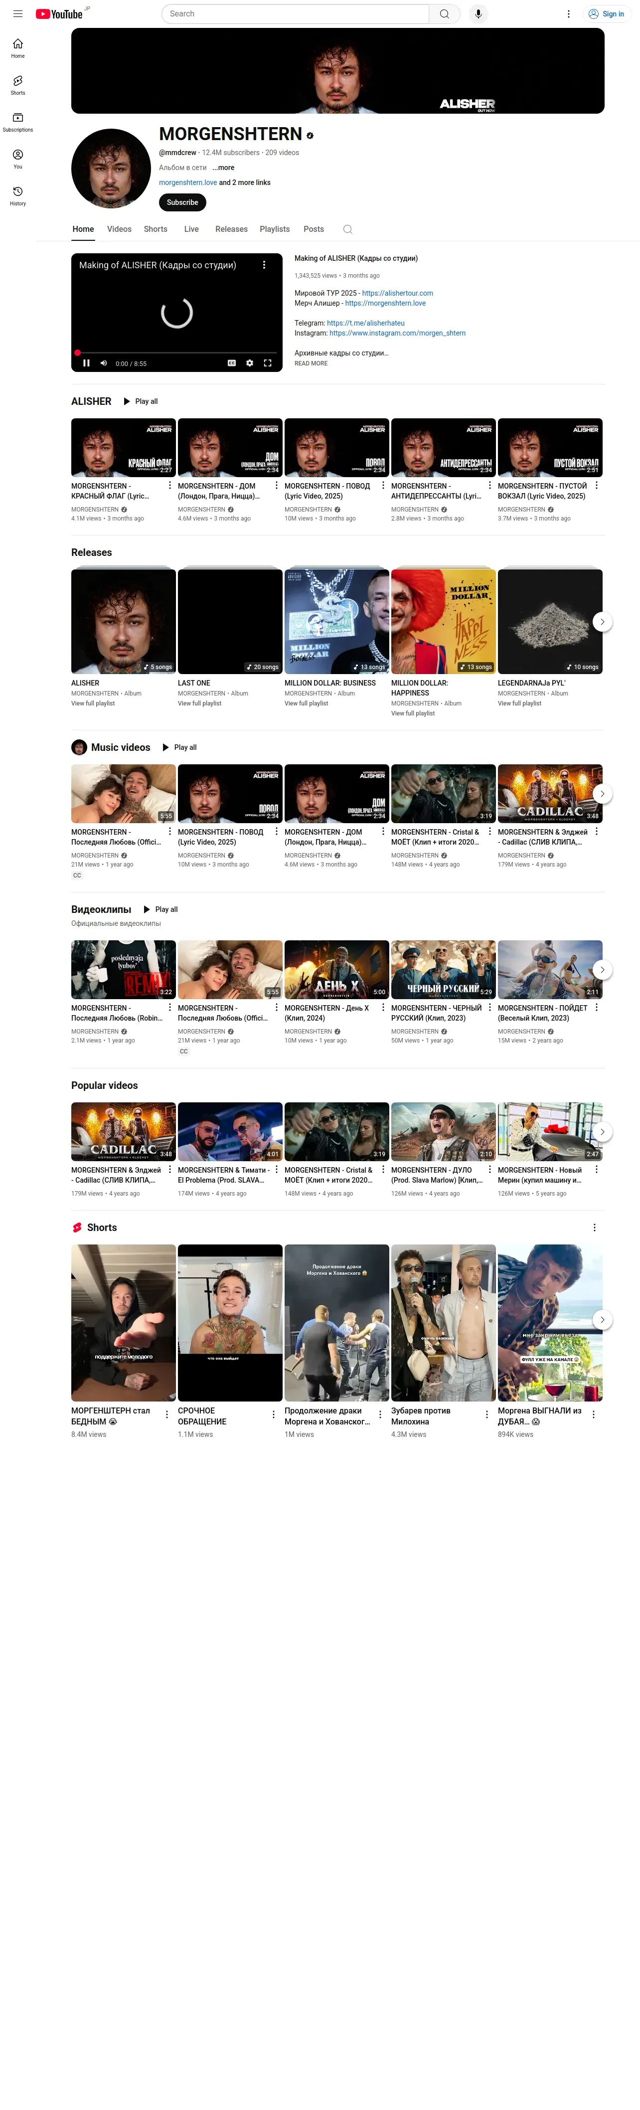Expand channel description with ...more
Image resolution: width=640 pixels, height=2110 pixels.
tap(223, 167)
